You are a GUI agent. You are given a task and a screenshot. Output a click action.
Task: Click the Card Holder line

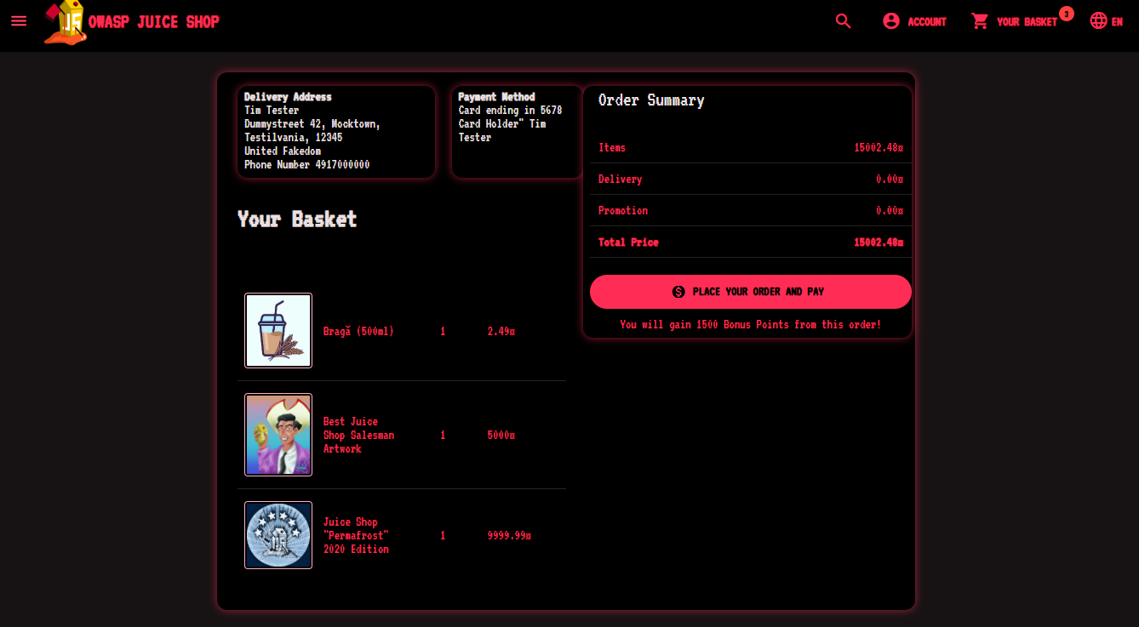pos(502,130)
